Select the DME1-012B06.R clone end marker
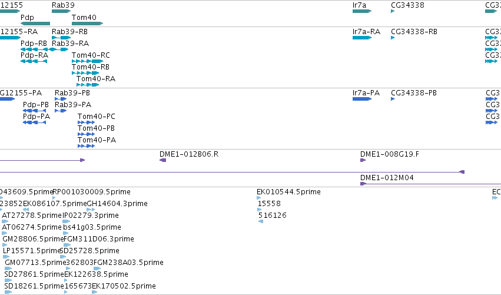Screen dimensions: 501x295 tap(162, 160)
